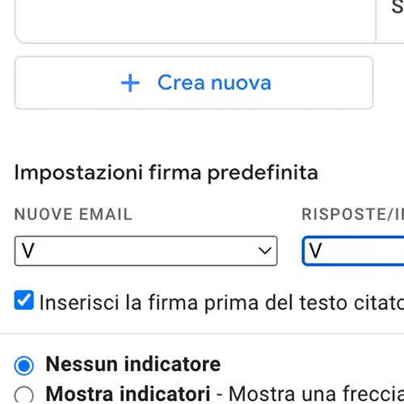Image resolution: width=404 pixels, height=404 pixels.
Task: Click the Mostra una freccia description text
Action: tap(316, 393)
